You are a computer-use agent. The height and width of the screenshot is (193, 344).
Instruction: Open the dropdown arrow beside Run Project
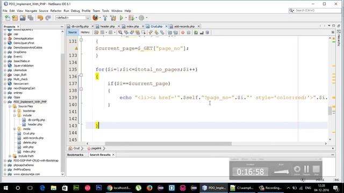[126, 18]
